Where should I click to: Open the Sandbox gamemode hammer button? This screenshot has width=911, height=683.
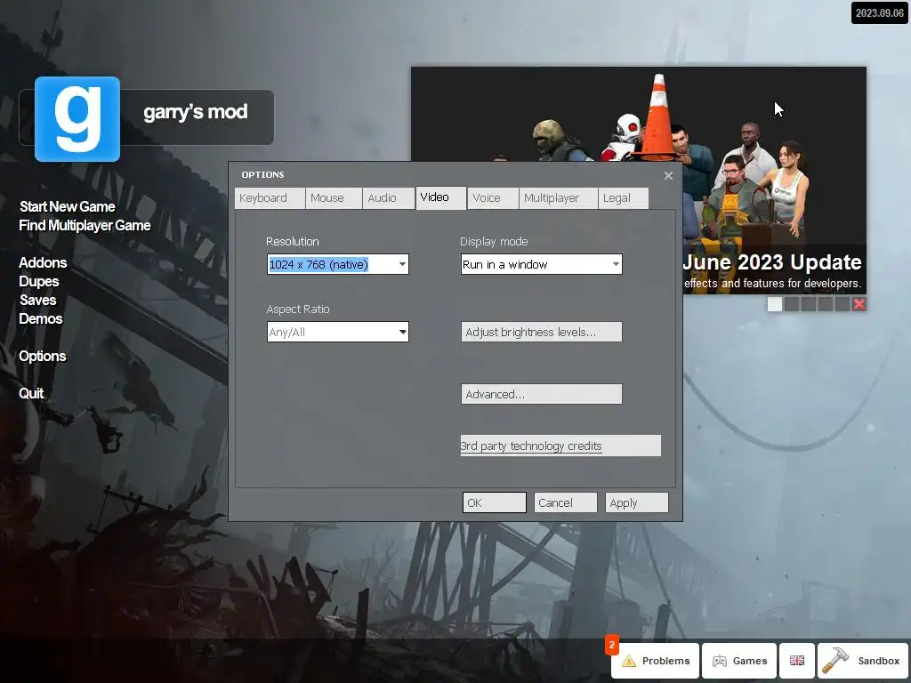[863, 661]
